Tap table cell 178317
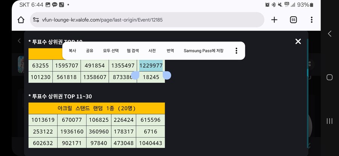This screenshot has height=156, width=339. click(x=124, y=132)
